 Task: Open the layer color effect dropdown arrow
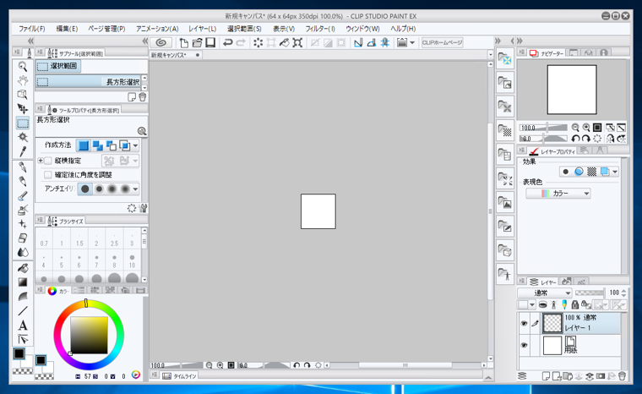615,172
